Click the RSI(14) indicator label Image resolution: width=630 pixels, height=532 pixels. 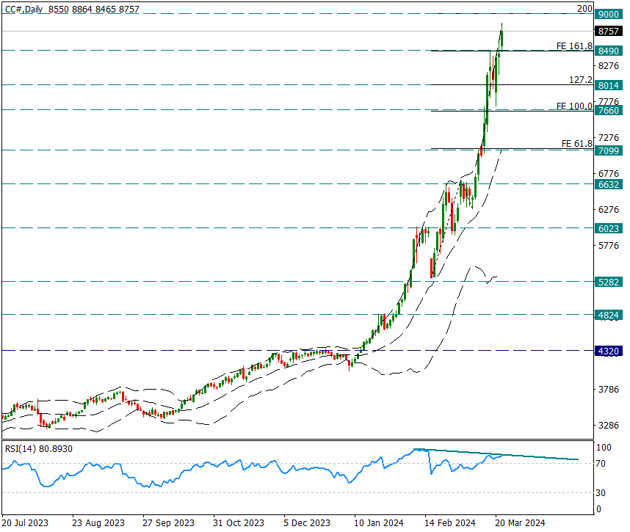[x=38, y=448]
